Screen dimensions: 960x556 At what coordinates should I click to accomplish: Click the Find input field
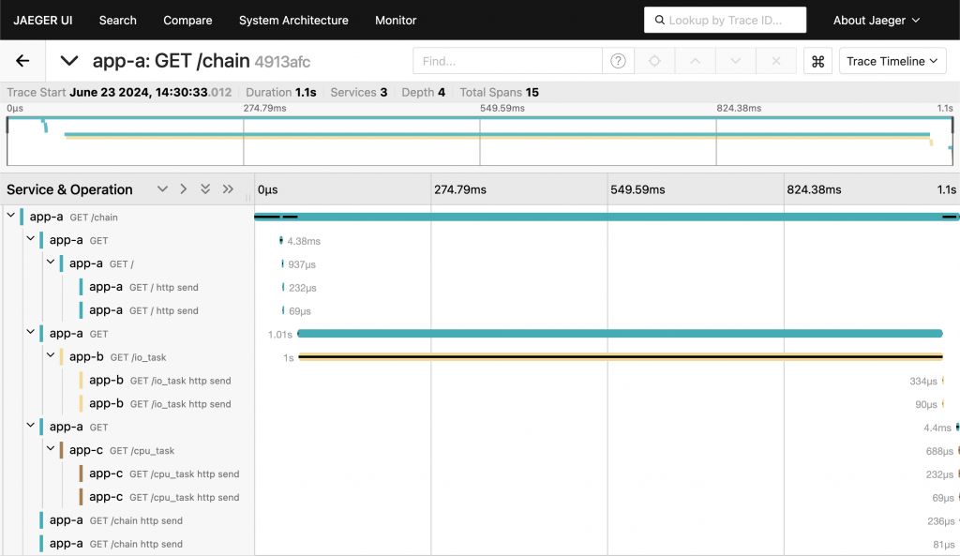click(507, 61)
